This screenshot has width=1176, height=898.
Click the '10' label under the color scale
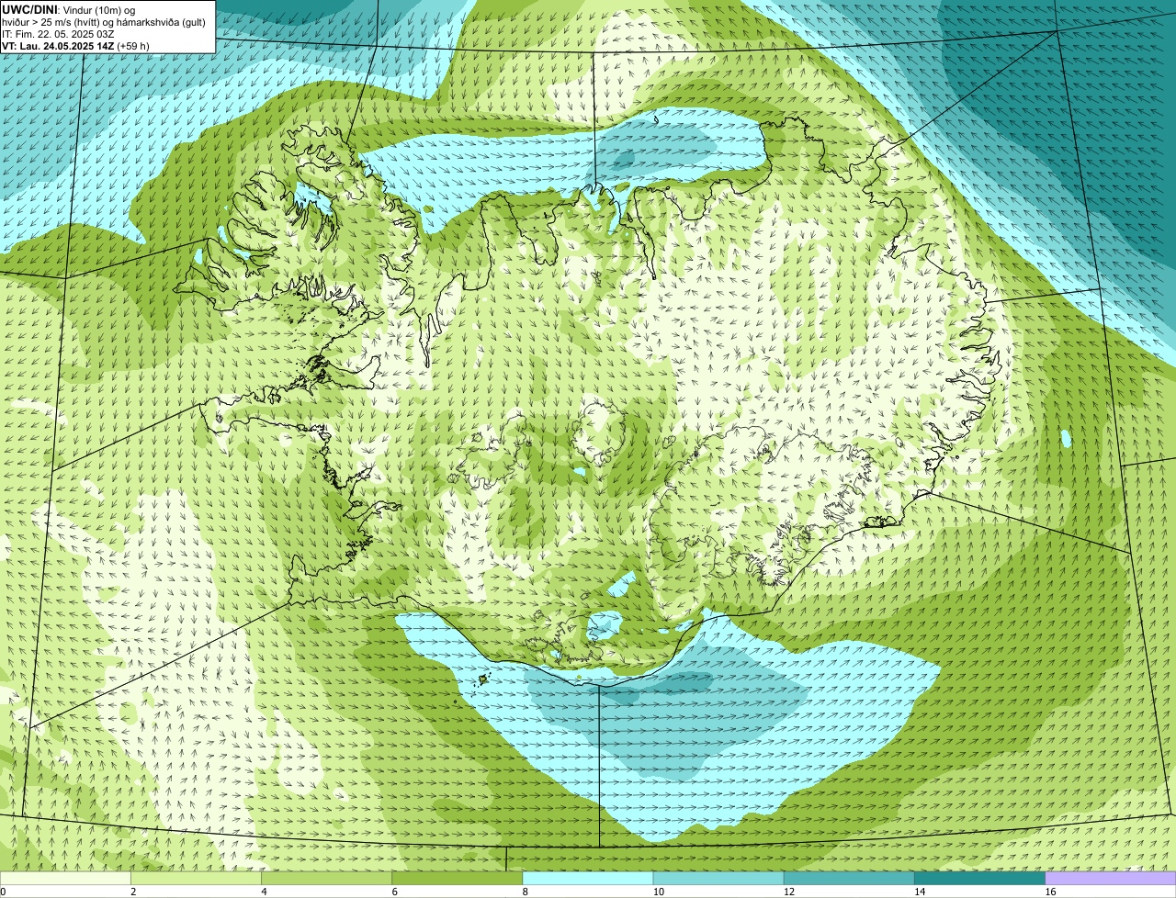point(658,892)
